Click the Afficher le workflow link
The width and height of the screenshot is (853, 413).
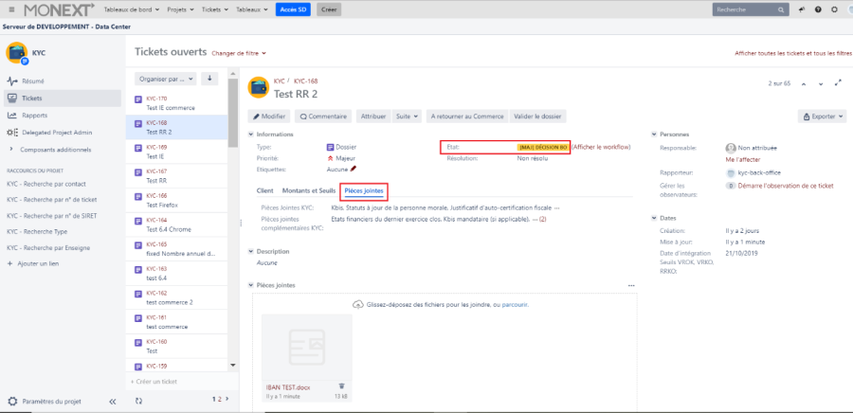click(601, 148)
